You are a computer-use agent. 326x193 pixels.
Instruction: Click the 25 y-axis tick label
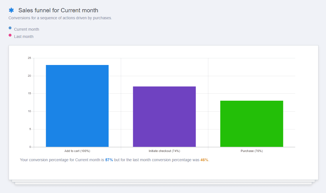pos(29,58)
